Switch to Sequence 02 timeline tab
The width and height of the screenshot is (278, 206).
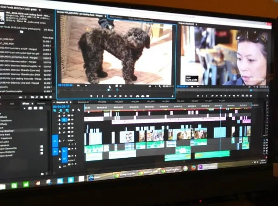point(83,102)
